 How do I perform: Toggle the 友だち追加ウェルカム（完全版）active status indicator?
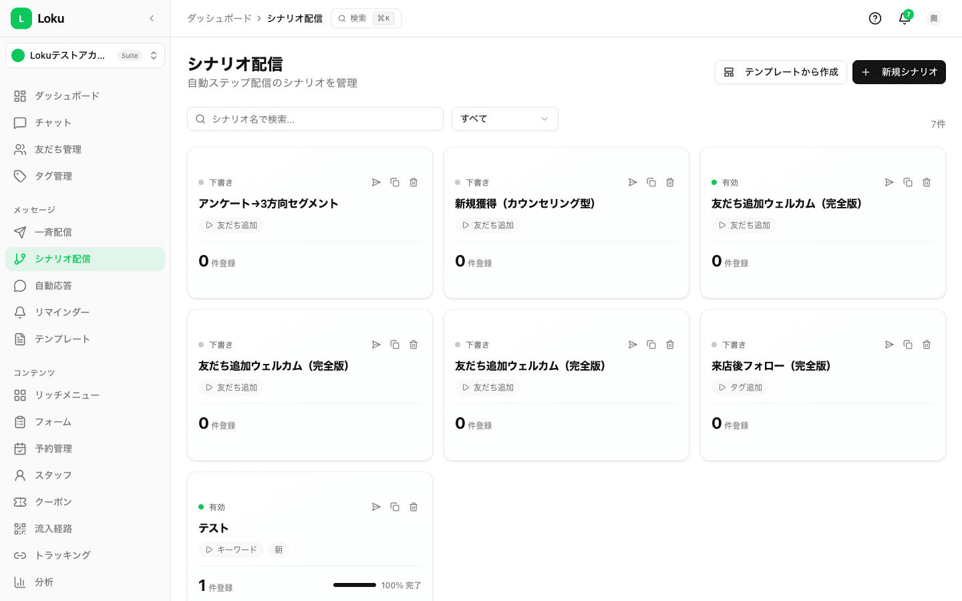713,182
